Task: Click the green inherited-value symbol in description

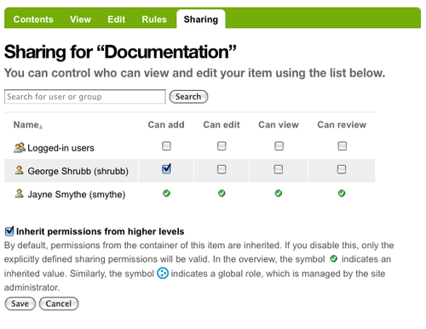Action: [334, 258]
